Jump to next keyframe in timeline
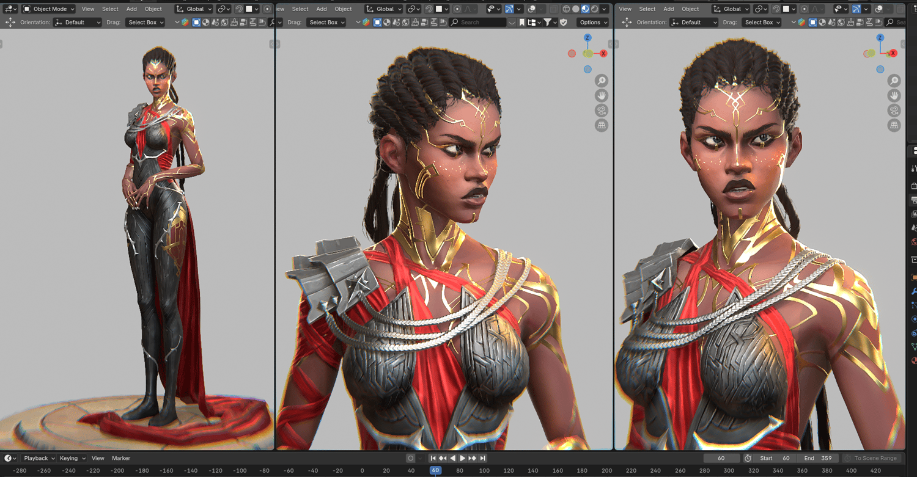The width and height of the screenshot is (917, 477). (473, 458)
